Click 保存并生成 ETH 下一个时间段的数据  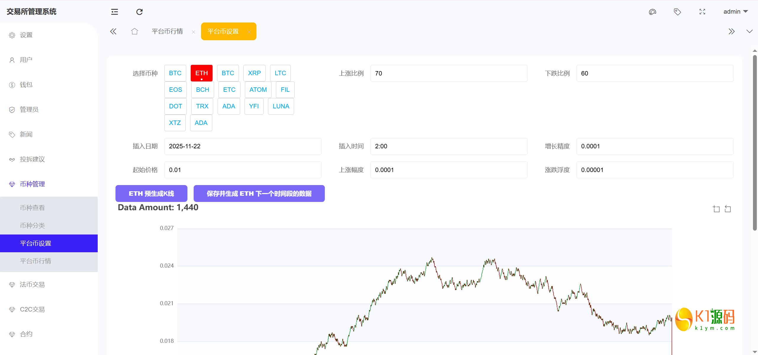[x=259, y=193]
